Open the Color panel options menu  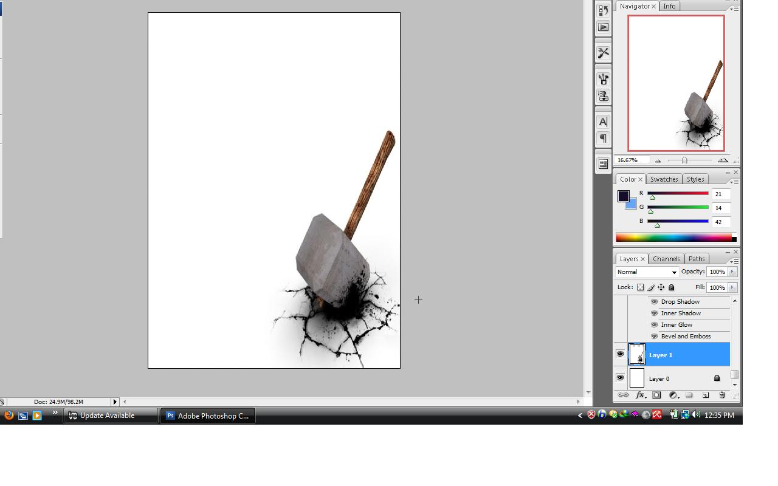click(x=734, y=182)
